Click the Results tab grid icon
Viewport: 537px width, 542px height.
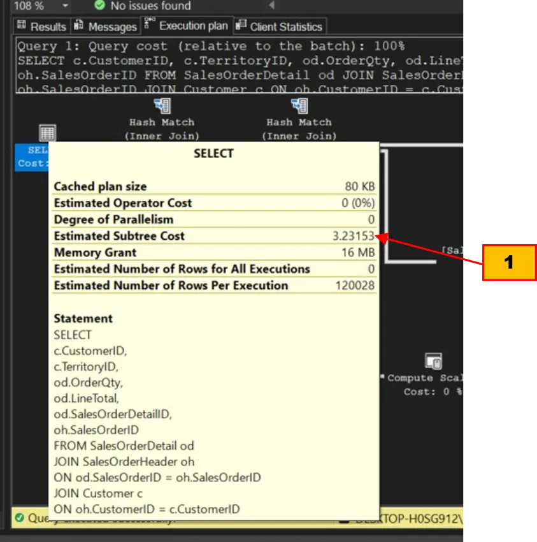(22, 26)
